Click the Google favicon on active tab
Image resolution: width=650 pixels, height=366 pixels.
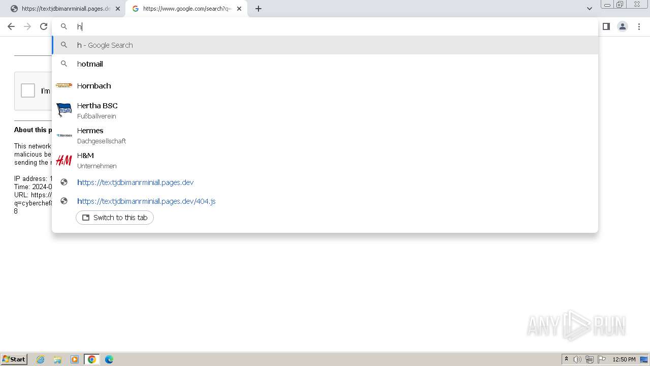tap(136, 9)
